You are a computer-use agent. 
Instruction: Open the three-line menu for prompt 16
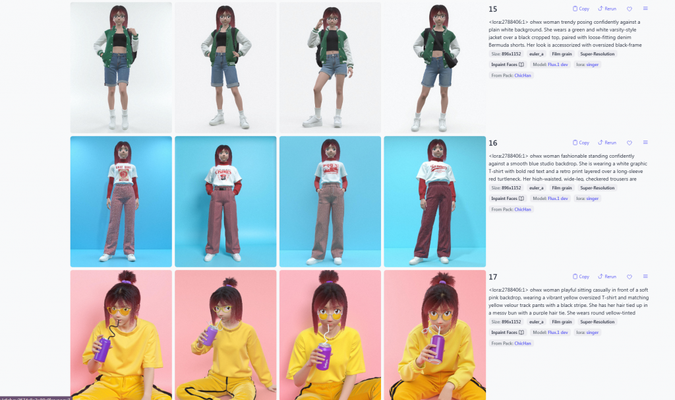[x=645, y=143]
